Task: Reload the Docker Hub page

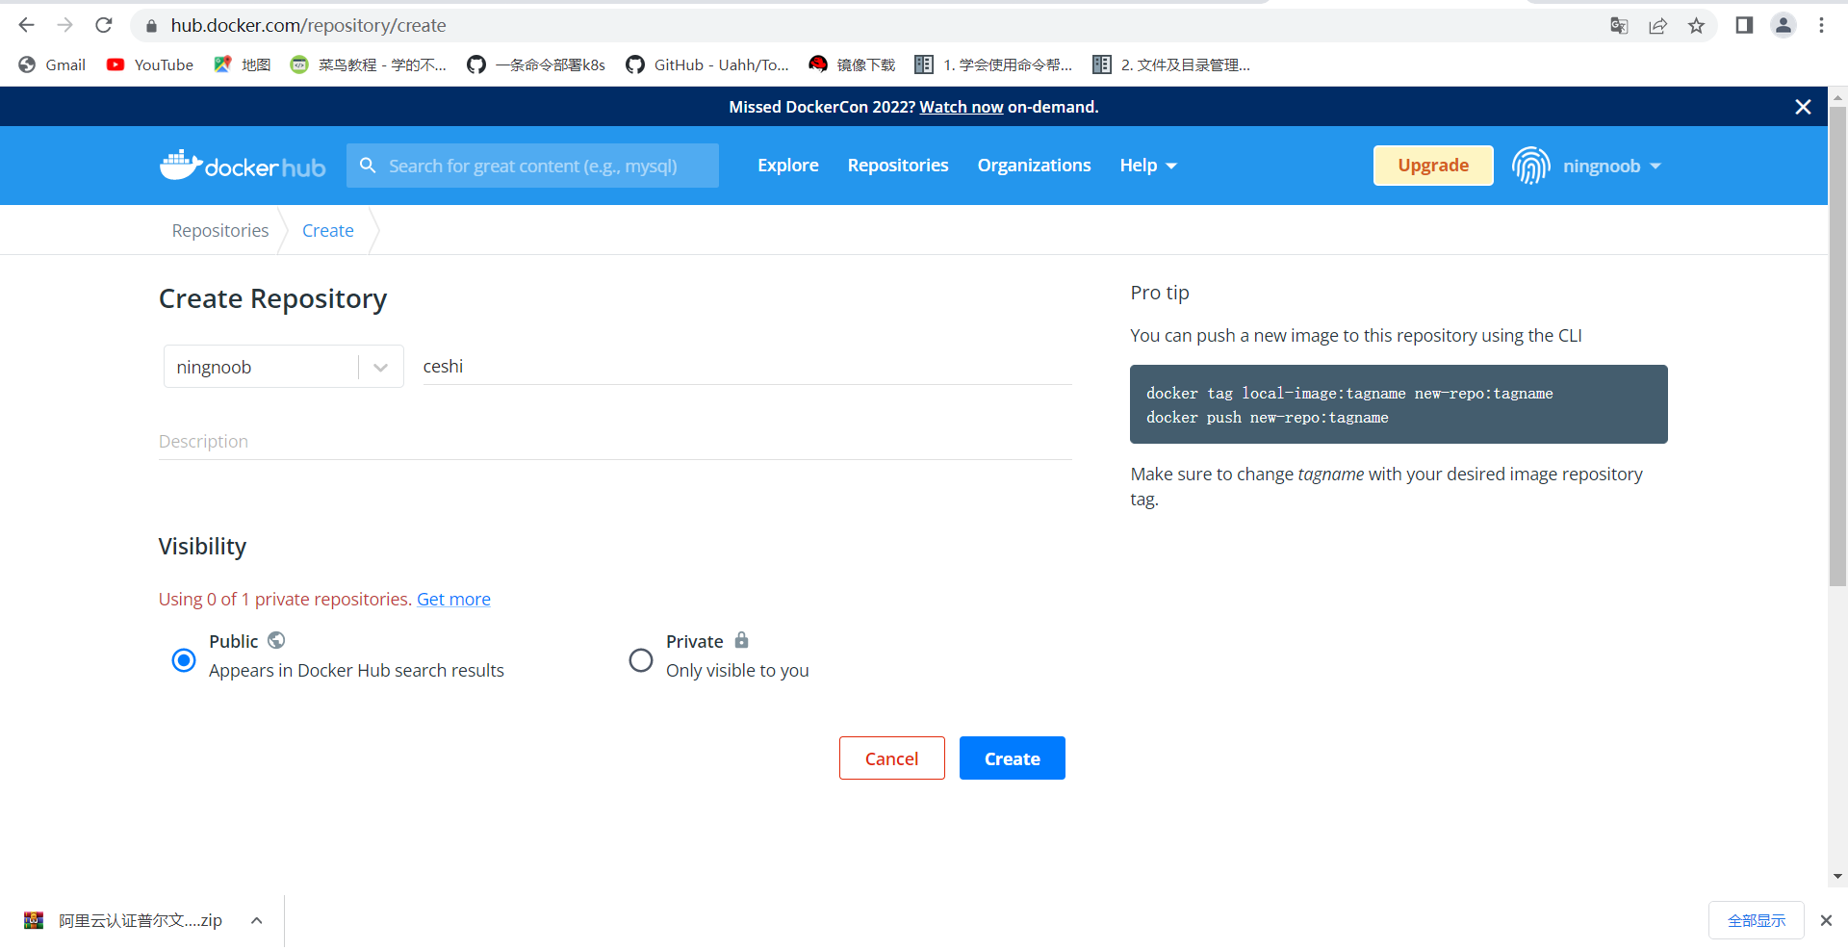Action: tap(104, 25)
